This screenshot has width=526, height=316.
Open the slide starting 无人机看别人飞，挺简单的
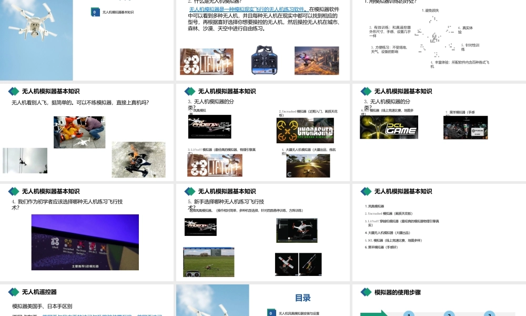pos(87,132)
